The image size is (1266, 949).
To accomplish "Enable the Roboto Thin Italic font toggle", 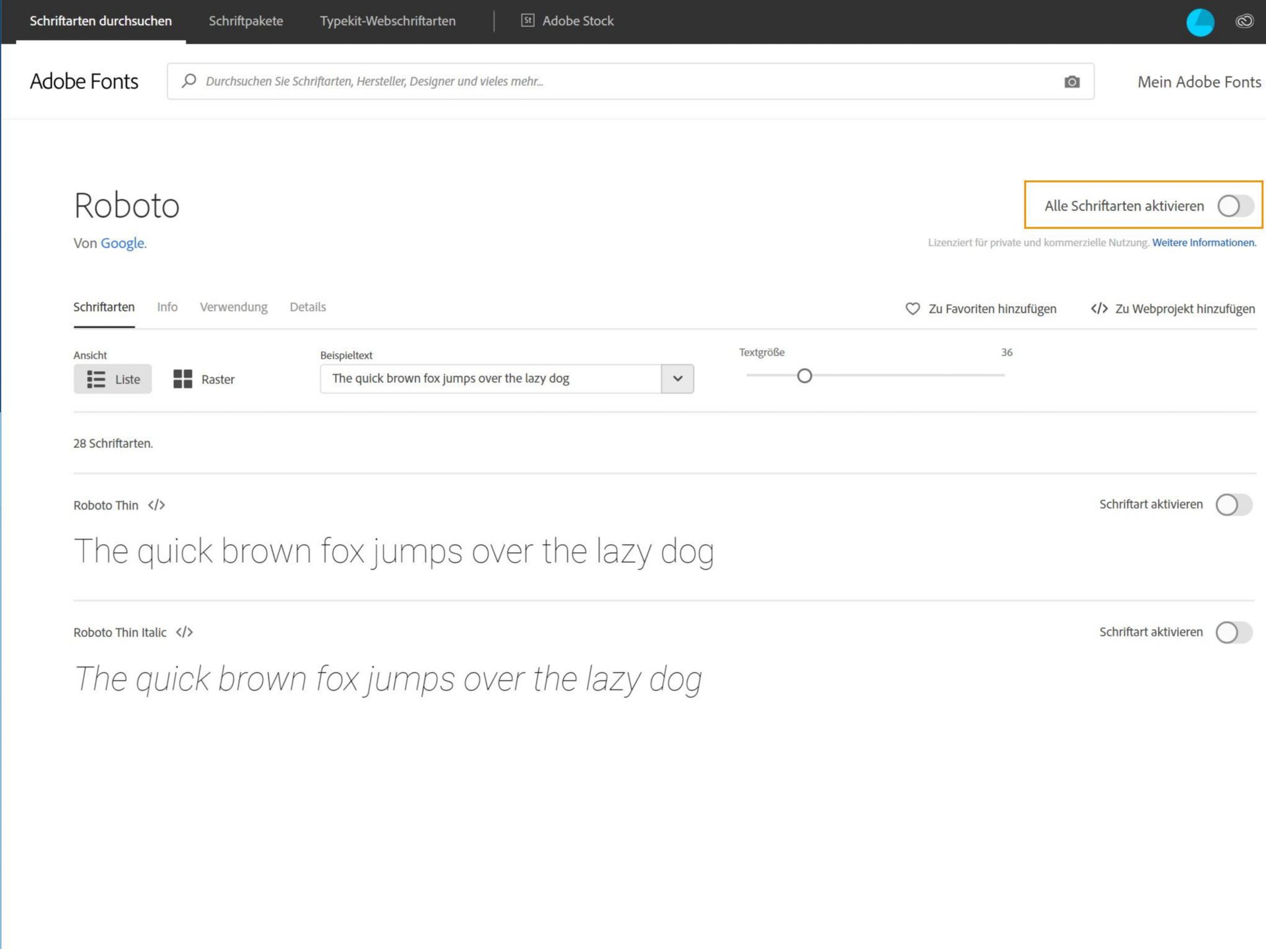I will click(x=1234, y=632).
